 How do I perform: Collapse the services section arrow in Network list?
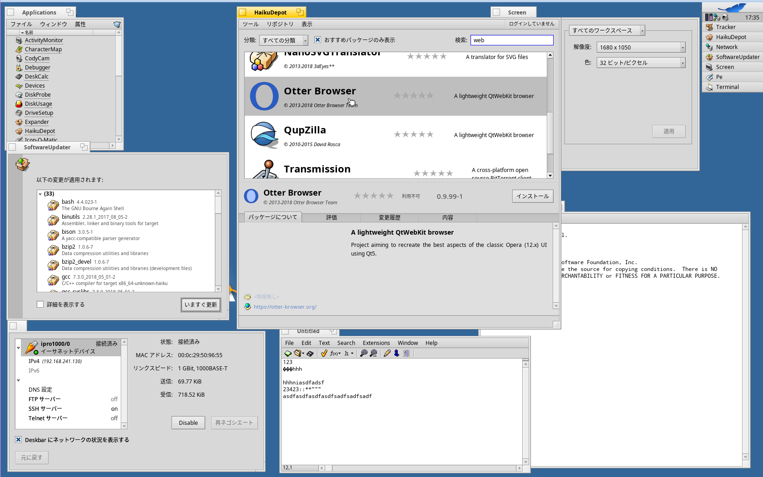pos(18,380)
